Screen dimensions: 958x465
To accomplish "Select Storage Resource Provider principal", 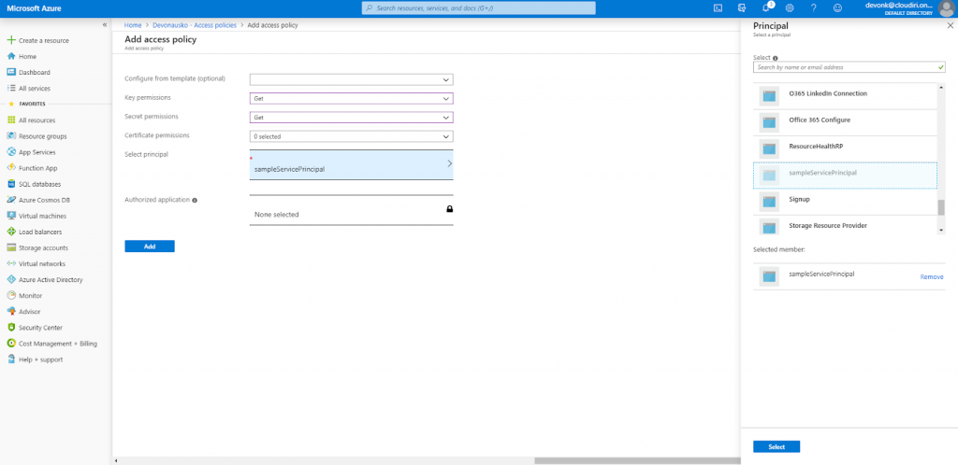I will 845,225.
